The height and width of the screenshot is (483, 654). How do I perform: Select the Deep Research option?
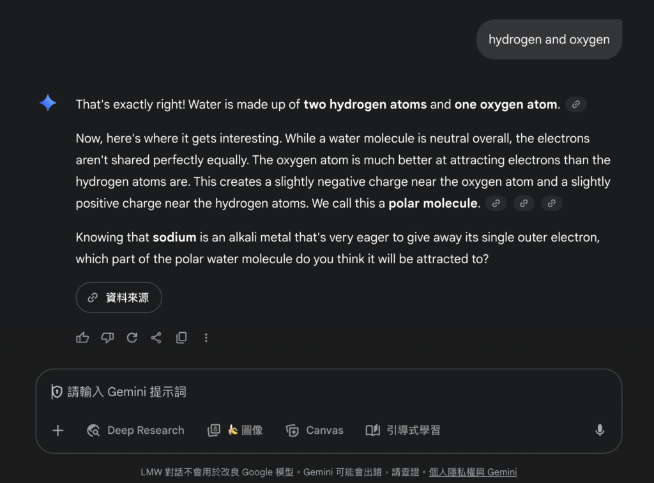click(135, 431)
